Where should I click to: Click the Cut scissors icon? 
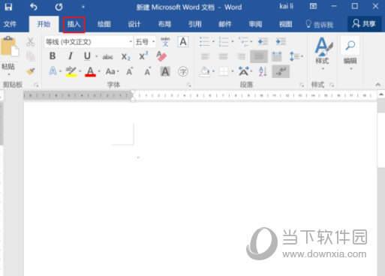pos(30,42)
